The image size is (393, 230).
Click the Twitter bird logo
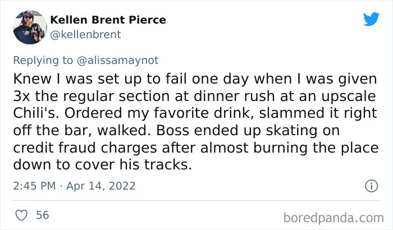click(x=371, y=20)
